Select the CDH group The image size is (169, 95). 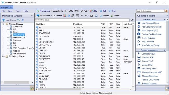(x=15, y=29)
